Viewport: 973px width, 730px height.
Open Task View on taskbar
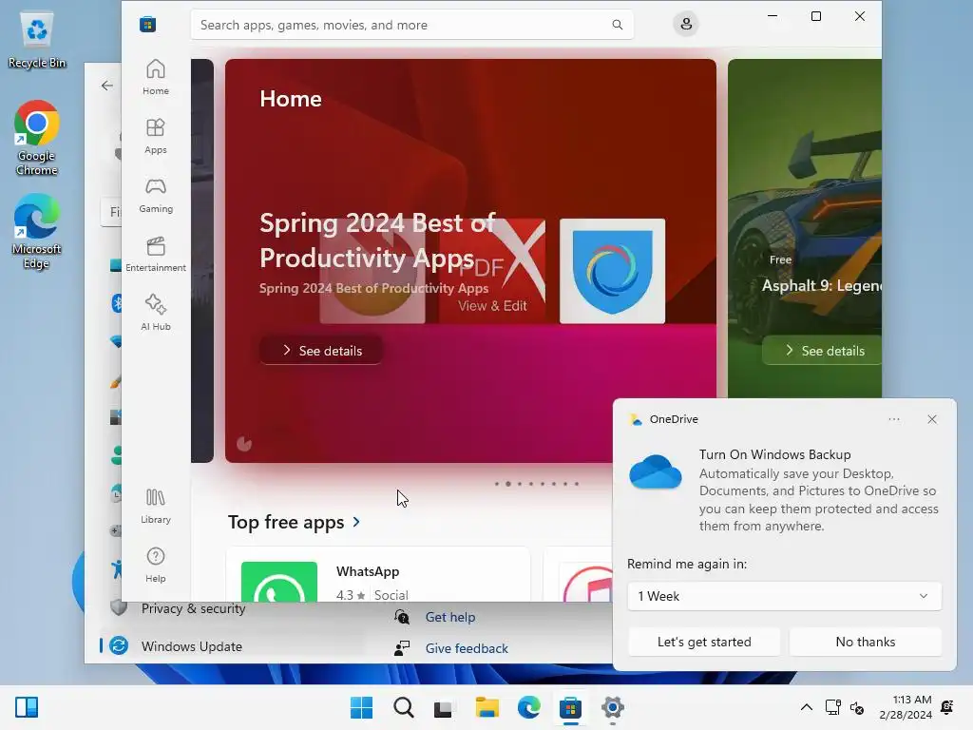pos(443,707)
